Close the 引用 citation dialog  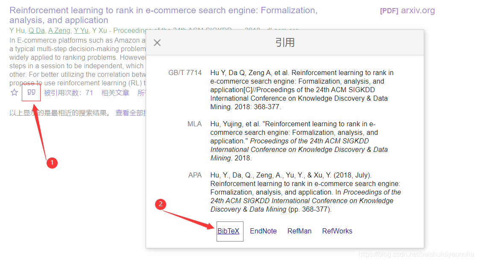157,43
